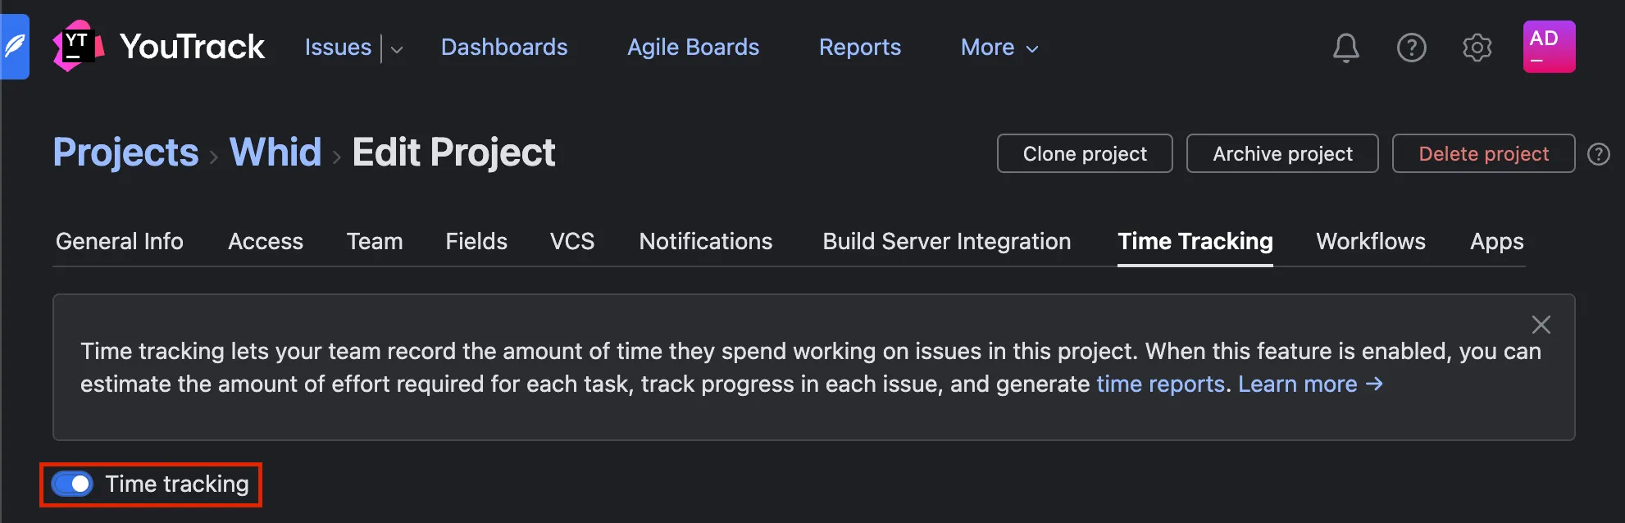The image size is (1625, 523).
Task: Switch to the Fields tab
Action: coord(476,241)
